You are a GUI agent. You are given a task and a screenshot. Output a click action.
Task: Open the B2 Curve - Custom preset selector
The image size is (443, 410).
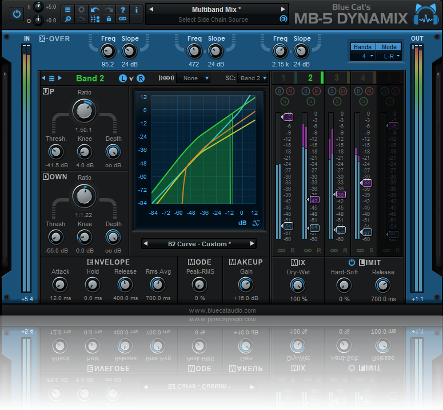click(199, 244)
